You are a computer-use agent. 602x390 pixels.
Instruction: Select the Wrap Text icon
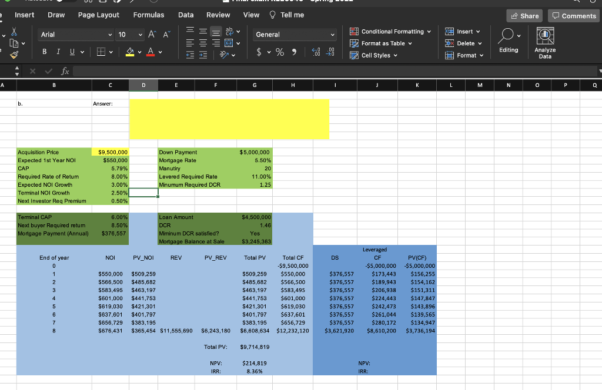coord(229,31)
